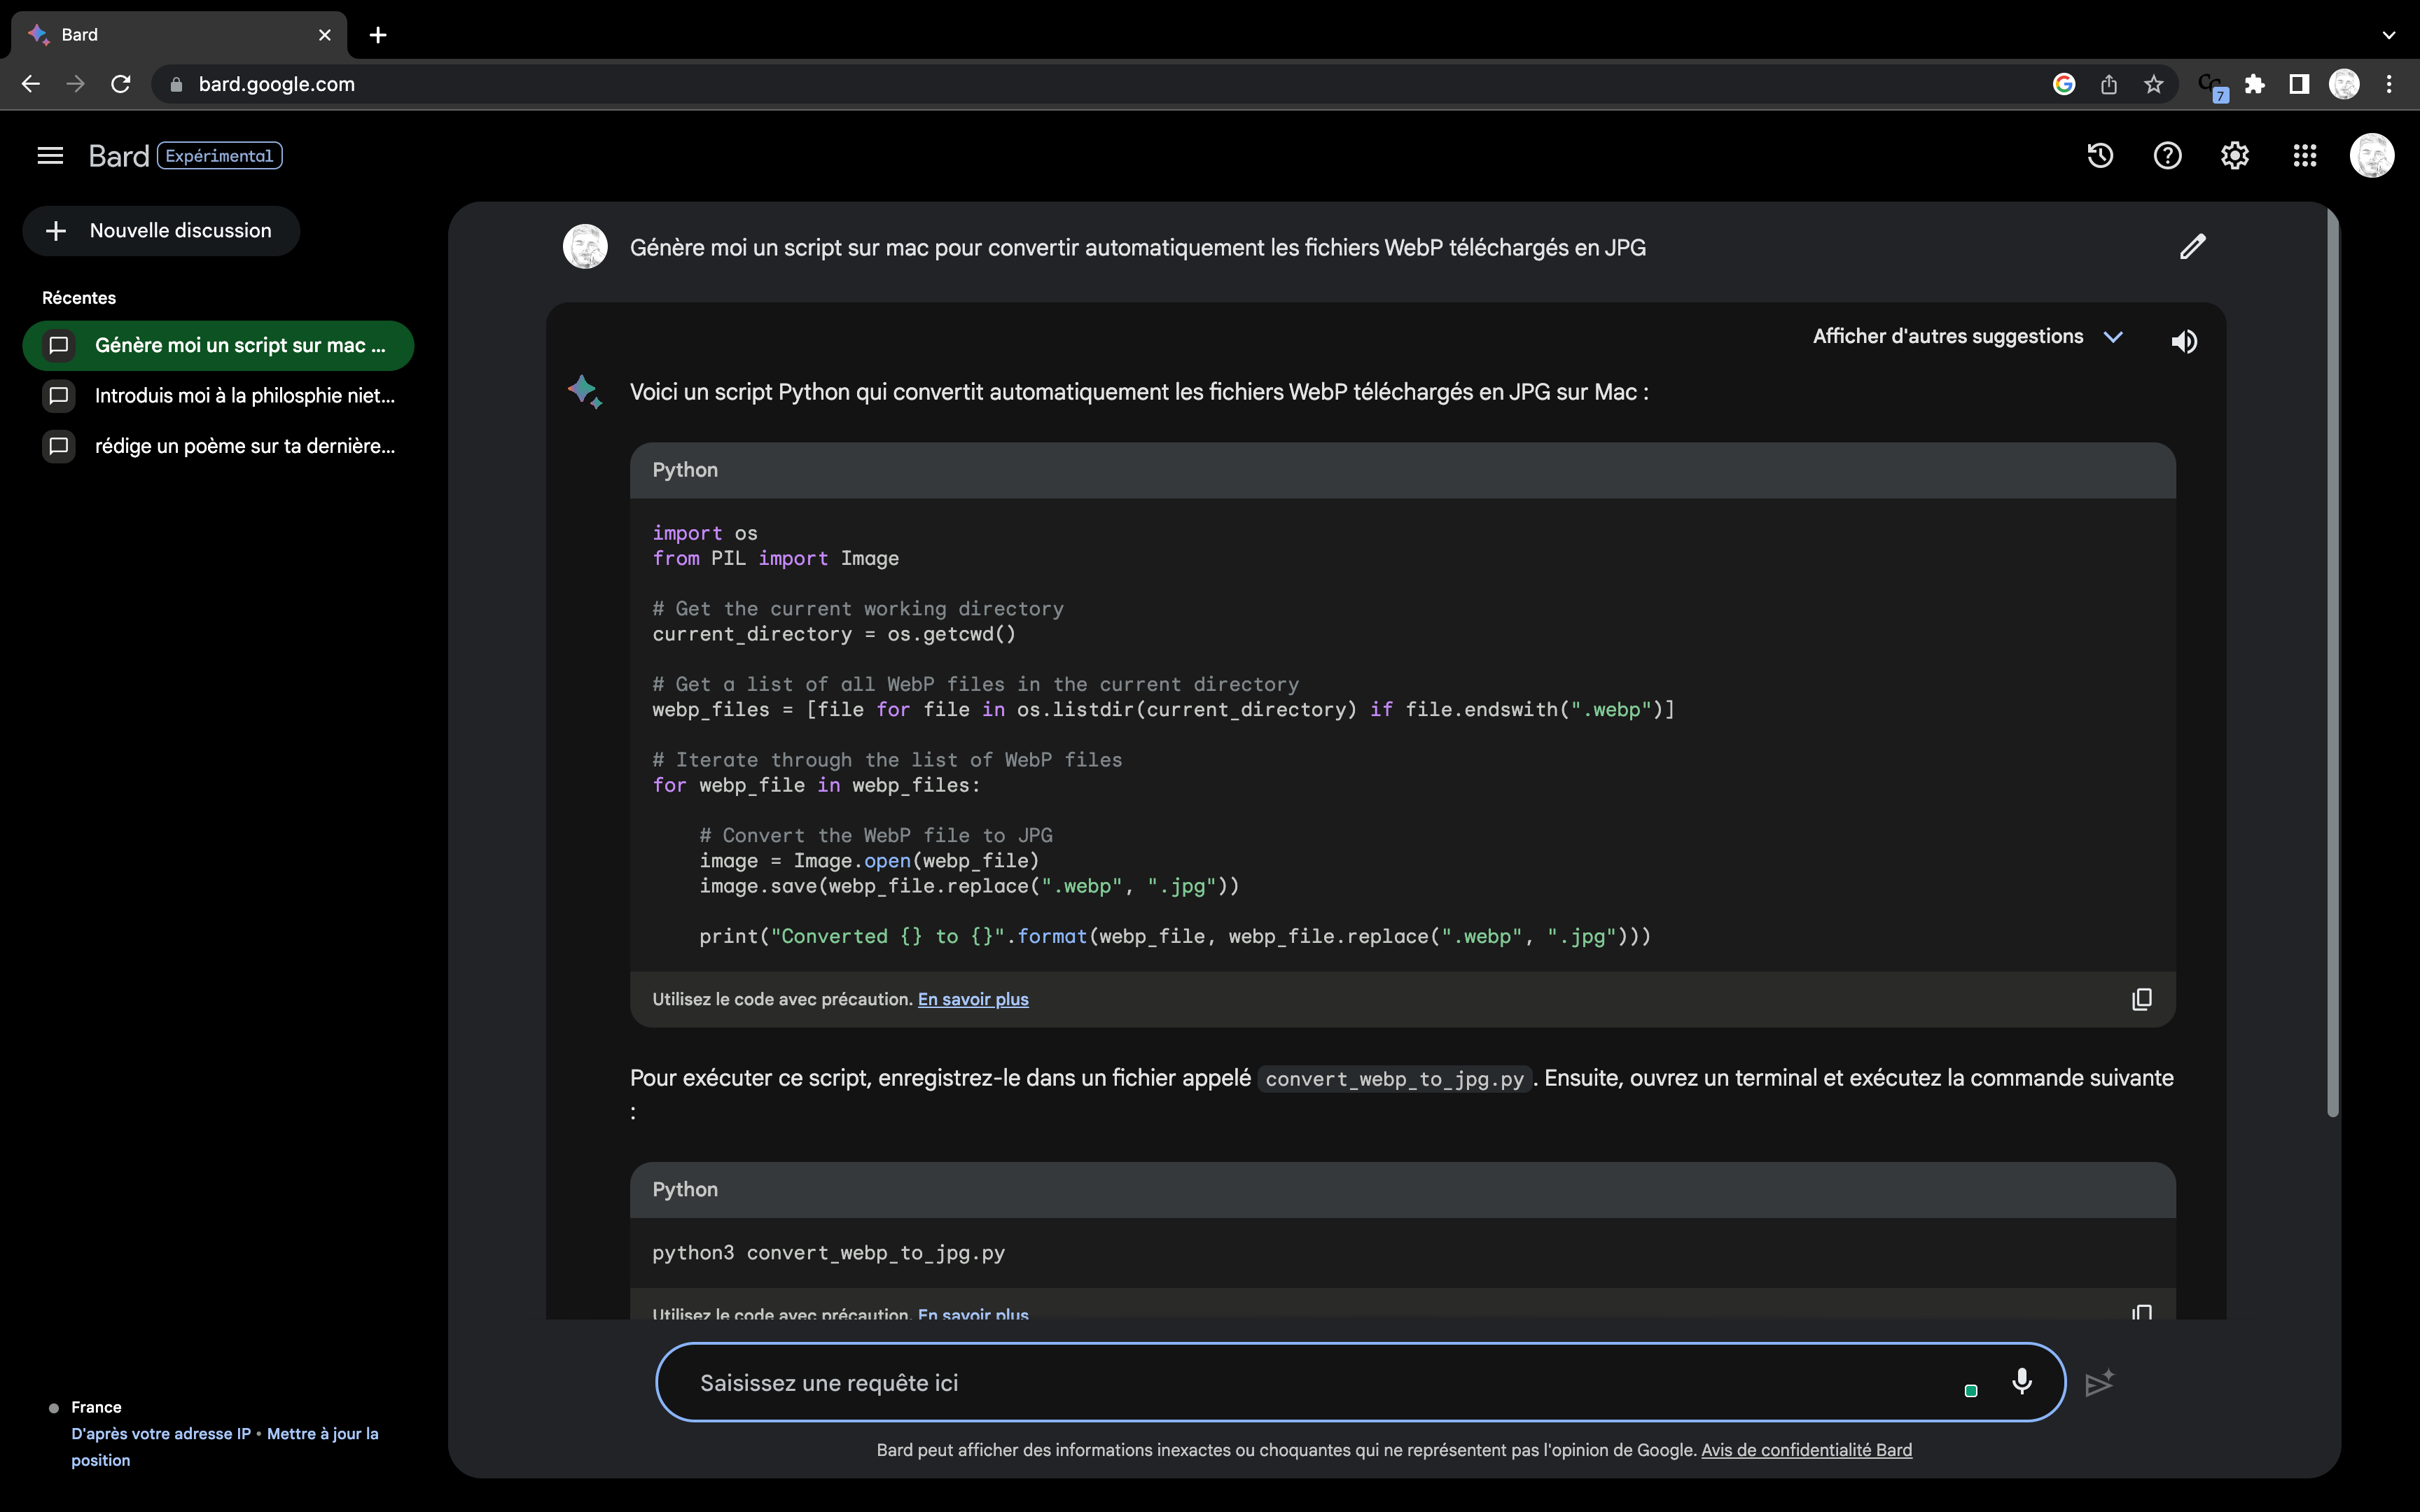Open Bard settings gear icon
2420x1512 pixels.
[x=2235, y=155]
